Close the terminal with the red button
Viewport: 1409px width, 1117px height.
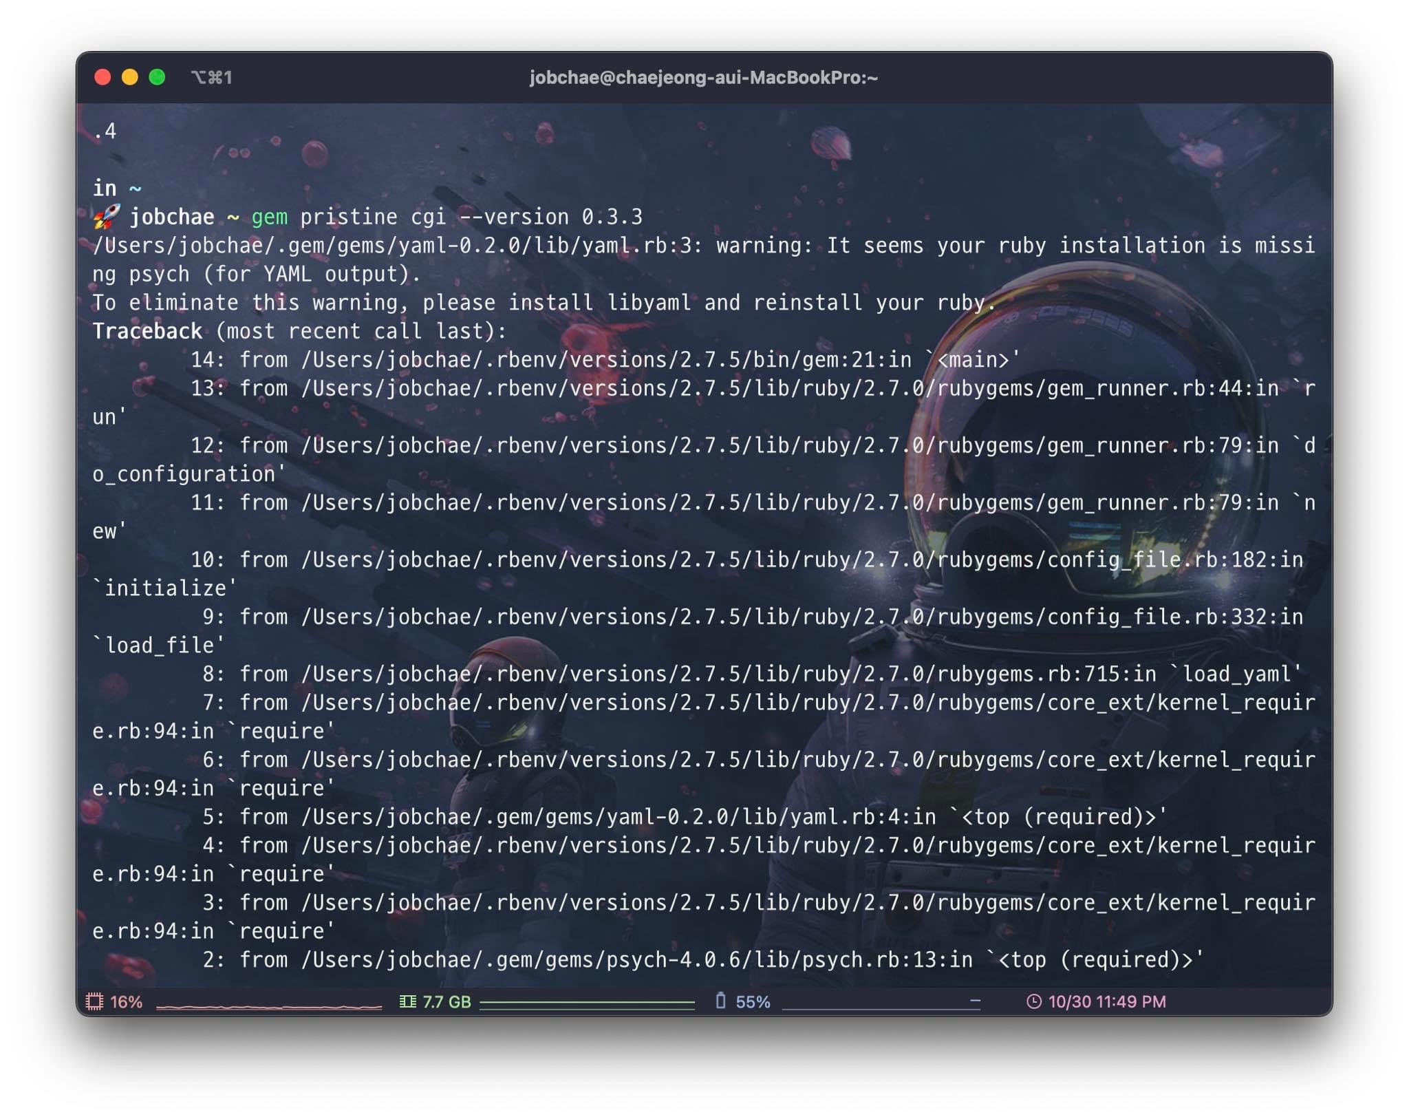pos(103,77)
